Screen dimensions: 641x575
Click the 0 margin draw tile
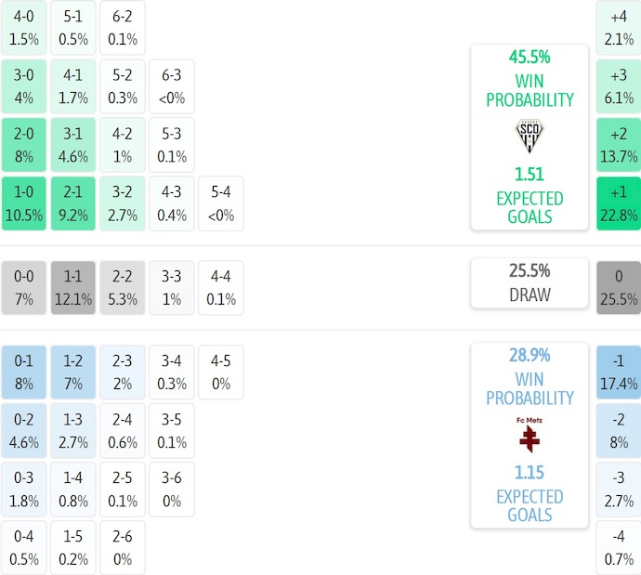click(619, 288)
